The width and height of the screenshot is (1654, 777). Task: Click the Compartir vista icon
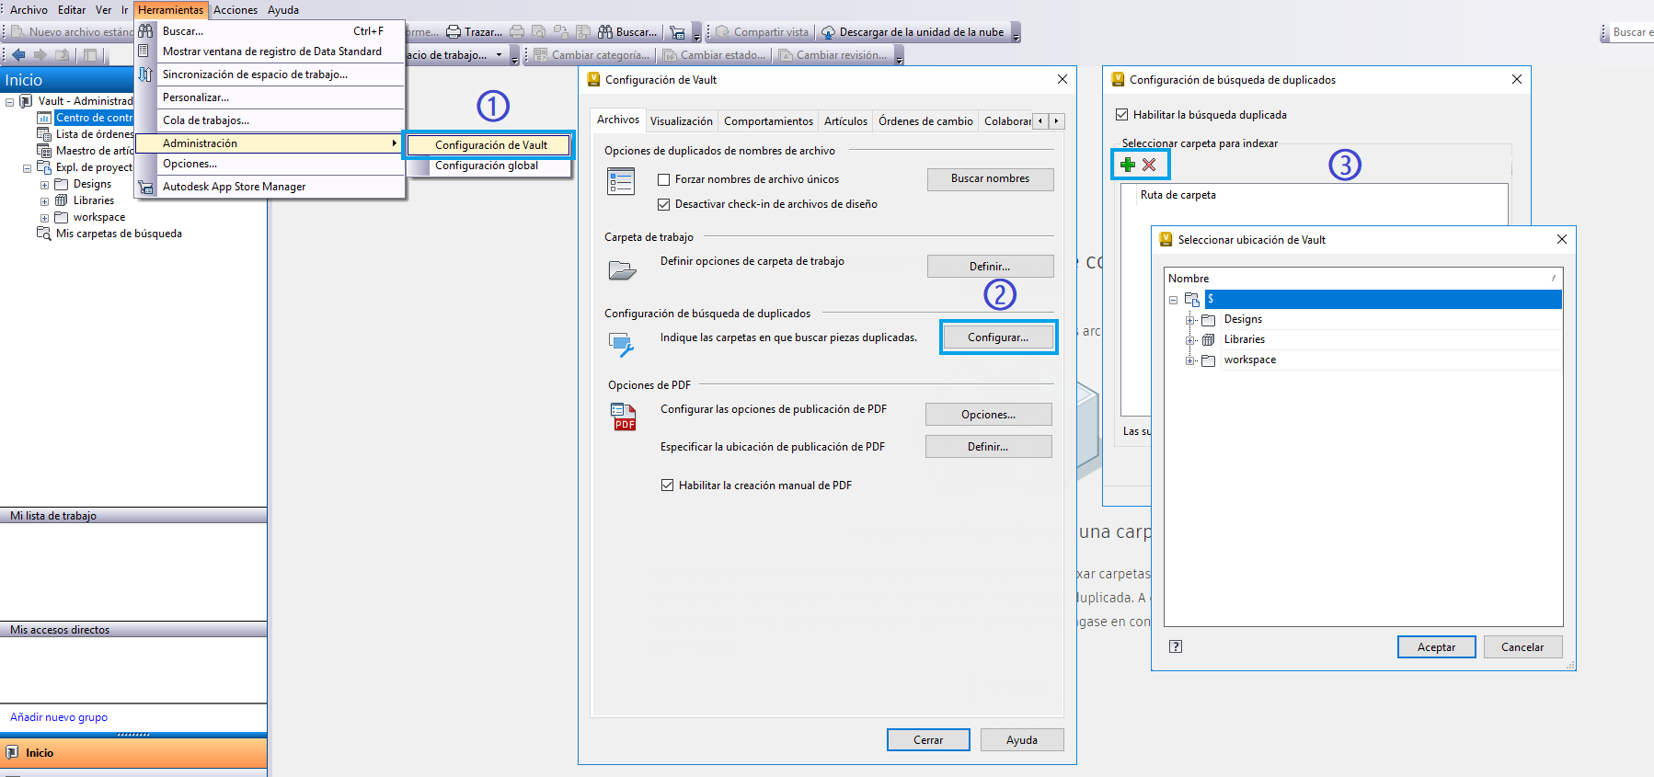click(722, 32)
